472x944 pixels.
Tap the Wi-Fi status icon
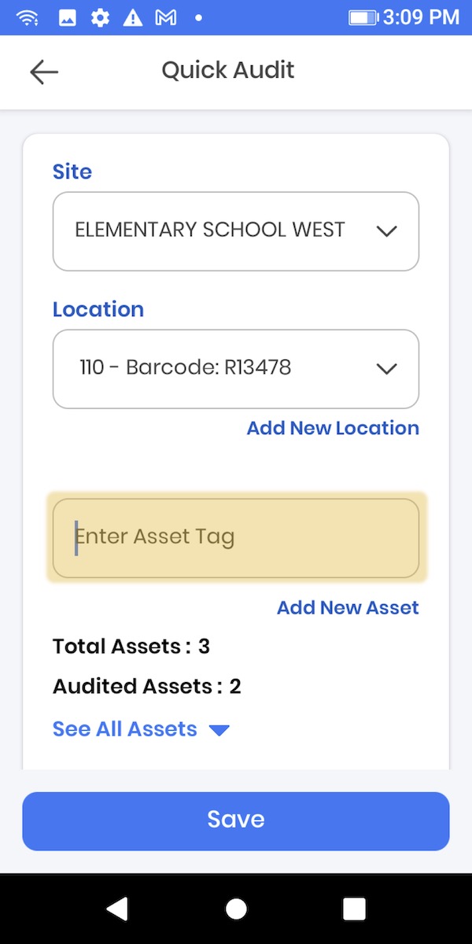[28, 17]
